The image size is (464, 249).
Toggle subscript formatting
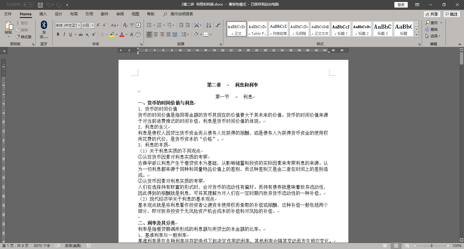[x=87, y=34]
